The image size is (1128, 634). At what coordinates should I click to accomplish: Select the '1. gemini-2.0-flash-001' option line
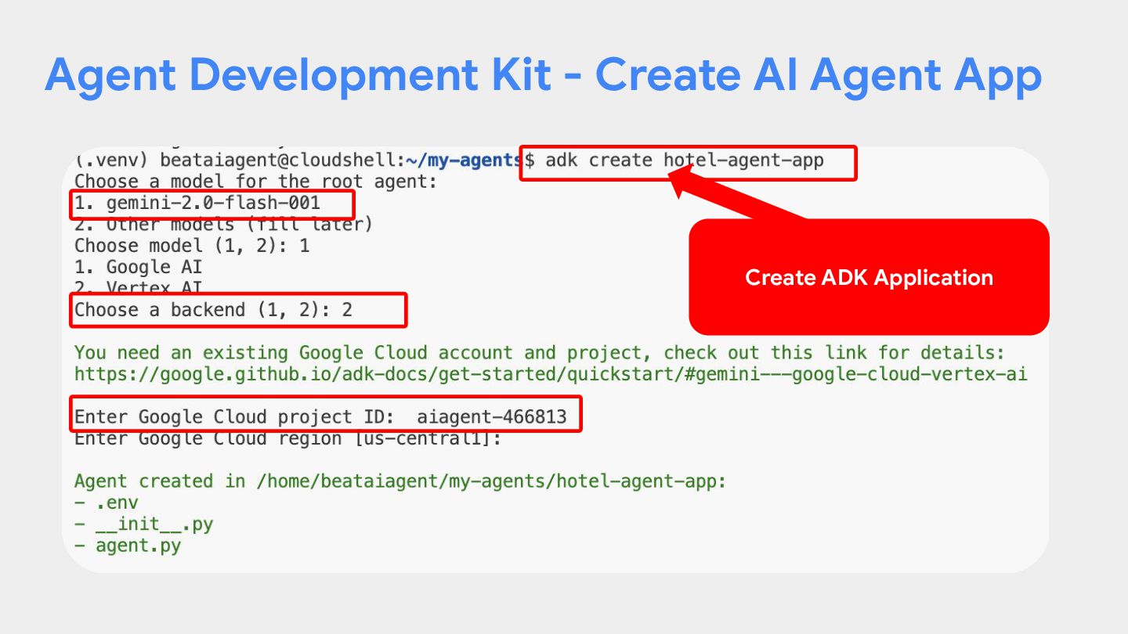tap(197, 204)
